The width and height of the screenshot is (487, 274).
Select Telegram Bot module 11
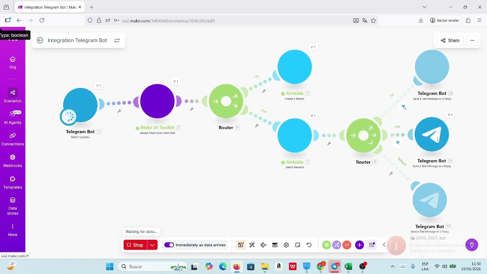432,134
